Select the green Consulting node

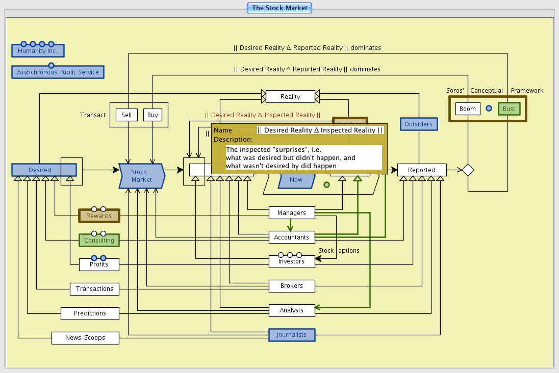click(x=99, y=241)
